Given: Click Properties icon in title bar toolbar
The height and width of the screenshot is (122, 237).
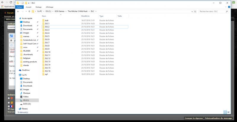Looking at the screenshot, I should [23, 3].
